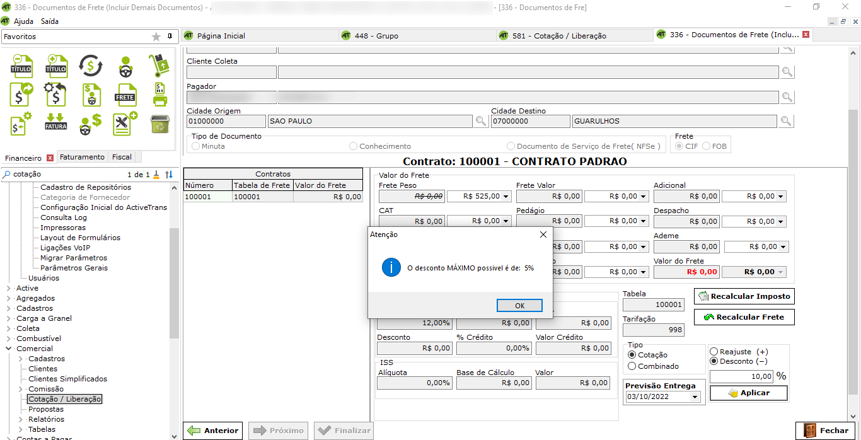Click the FRETE document icon in favorites
861x440 pixels.
(x=125, y=95)
